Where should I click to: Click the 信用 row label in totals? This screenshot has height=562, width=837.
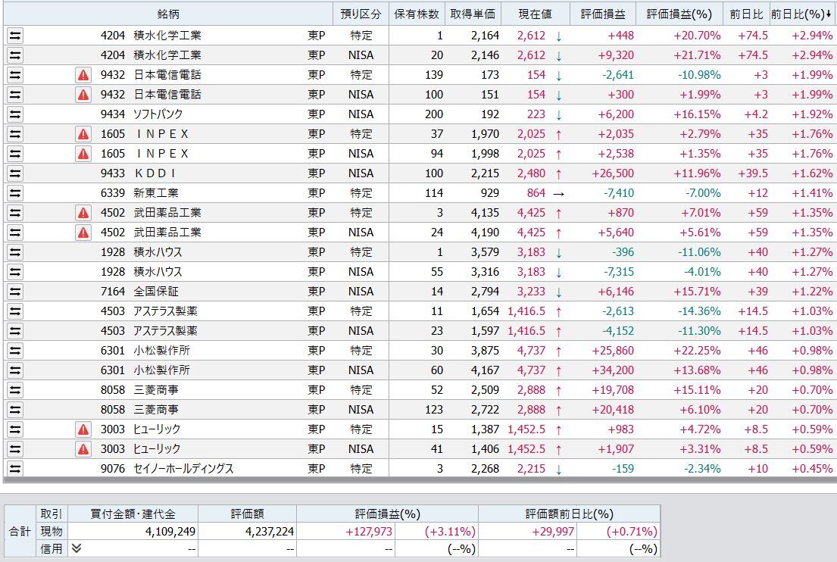[52, 548]
